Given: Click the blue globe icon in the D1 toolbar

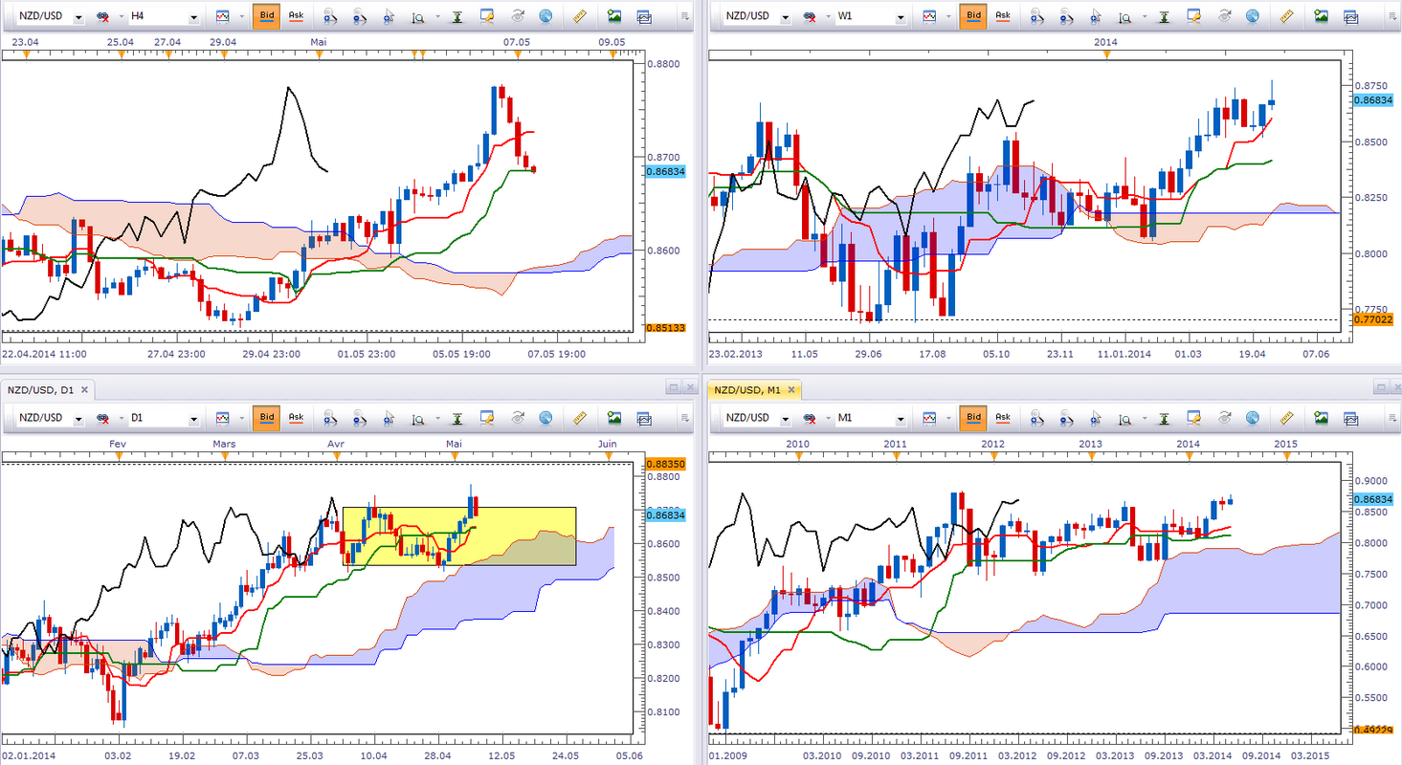Looking at the screenshot, I should coord(545,417).
